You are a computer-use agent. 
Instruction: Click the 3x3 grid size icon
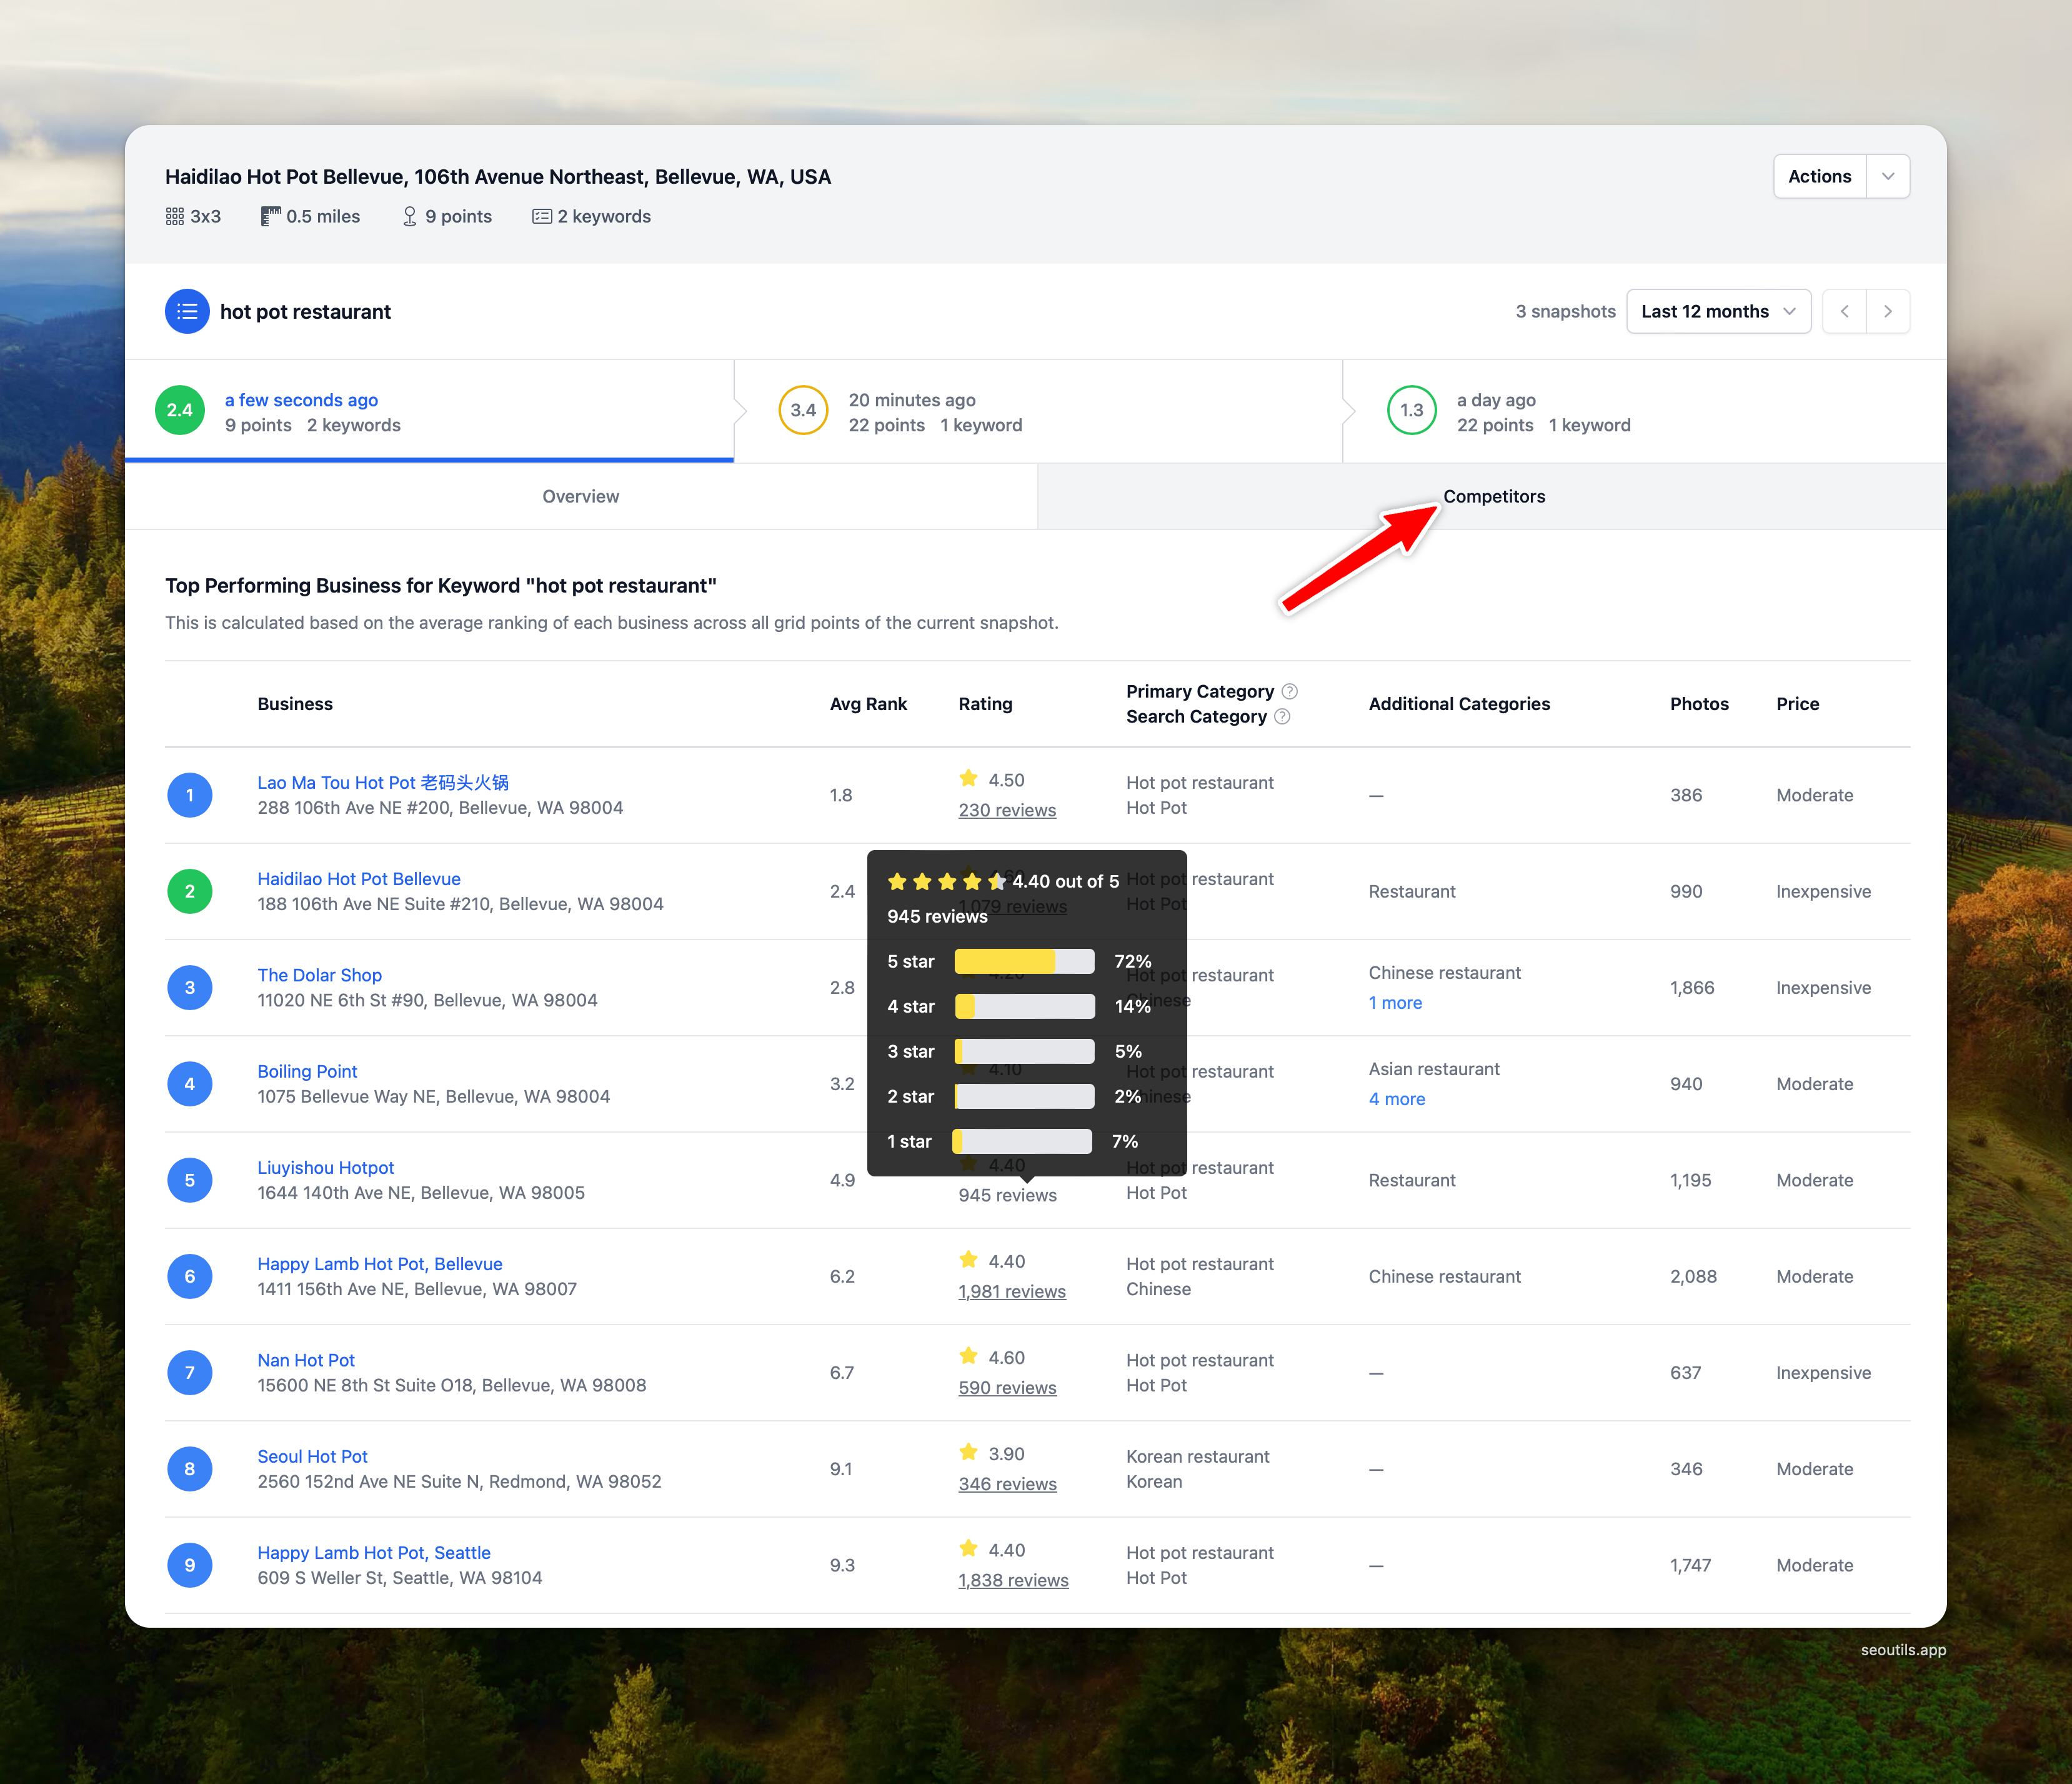[175, 216]
